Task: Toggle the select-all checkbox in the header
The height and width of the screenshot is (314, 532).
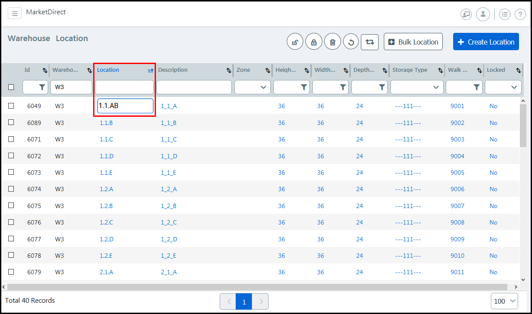Action: [x=11, y=87]
